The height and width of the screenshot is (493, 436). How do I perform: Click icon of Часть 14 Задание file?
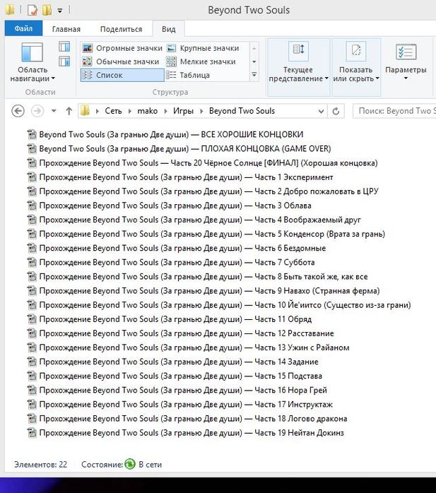[32, 362]
